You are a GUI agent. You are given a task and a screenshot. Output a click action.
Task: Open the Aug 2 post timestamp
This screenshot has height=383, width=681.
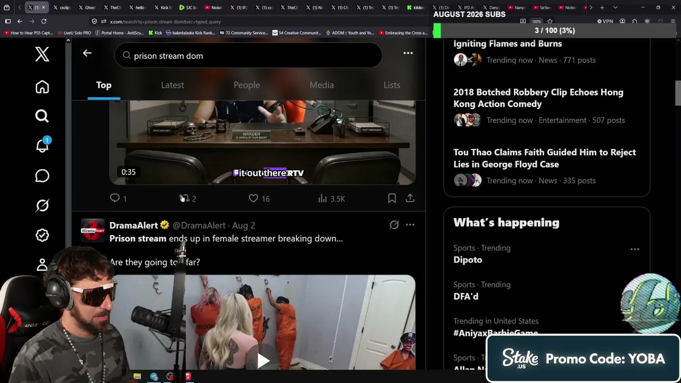pos(244,226)
